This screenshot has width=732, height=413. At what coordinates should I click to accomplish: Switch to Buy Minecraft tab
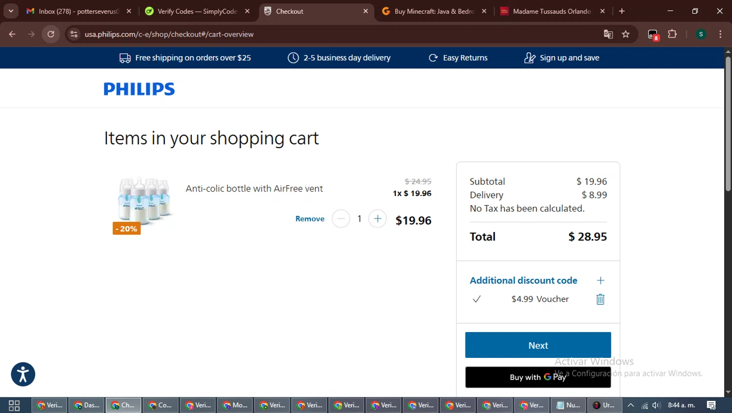click(434, 11)
